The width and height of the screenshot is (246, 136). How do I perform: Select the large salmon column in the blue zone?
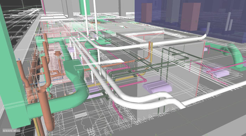pos(190,16)
